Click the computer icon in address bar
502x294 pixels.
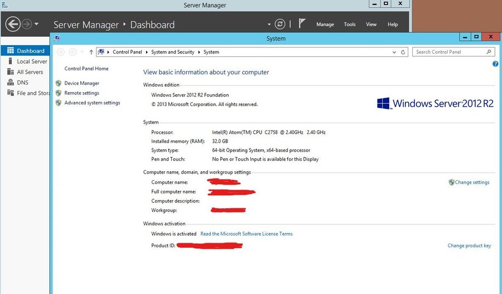(x=101, y=51)
